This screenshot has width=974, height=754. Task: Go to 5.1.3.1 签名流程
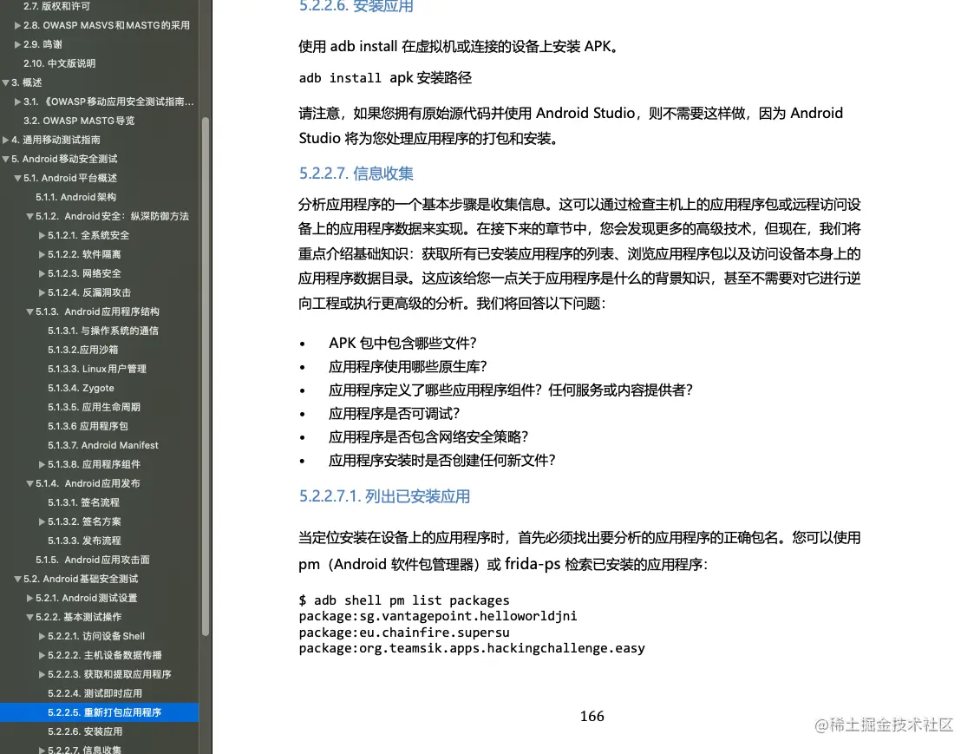click(83, 502)
